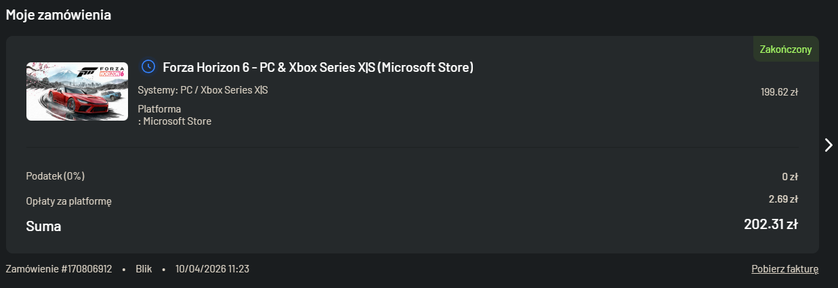Click the Opłaty za platformę fee label
Viewport: 838px width, 288px height.
pyautogui.click(x=68, y=201)
